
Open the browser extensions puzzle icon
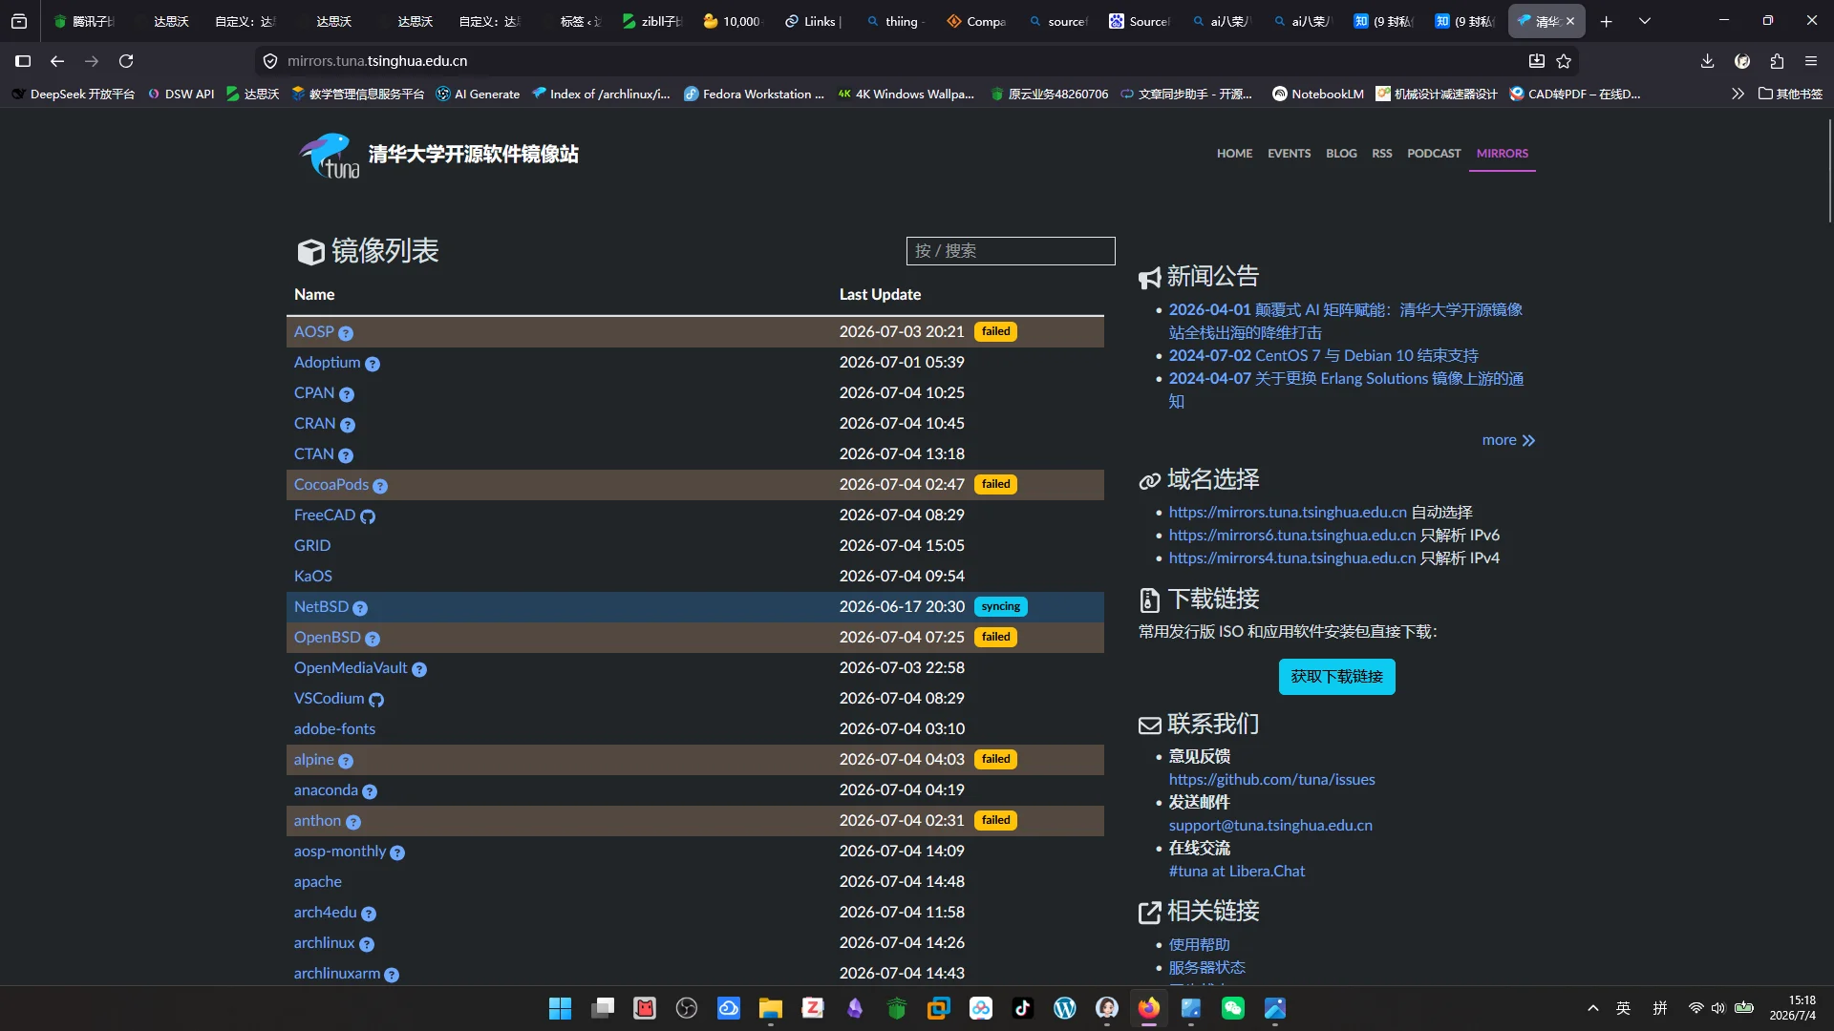(1777, 61)
